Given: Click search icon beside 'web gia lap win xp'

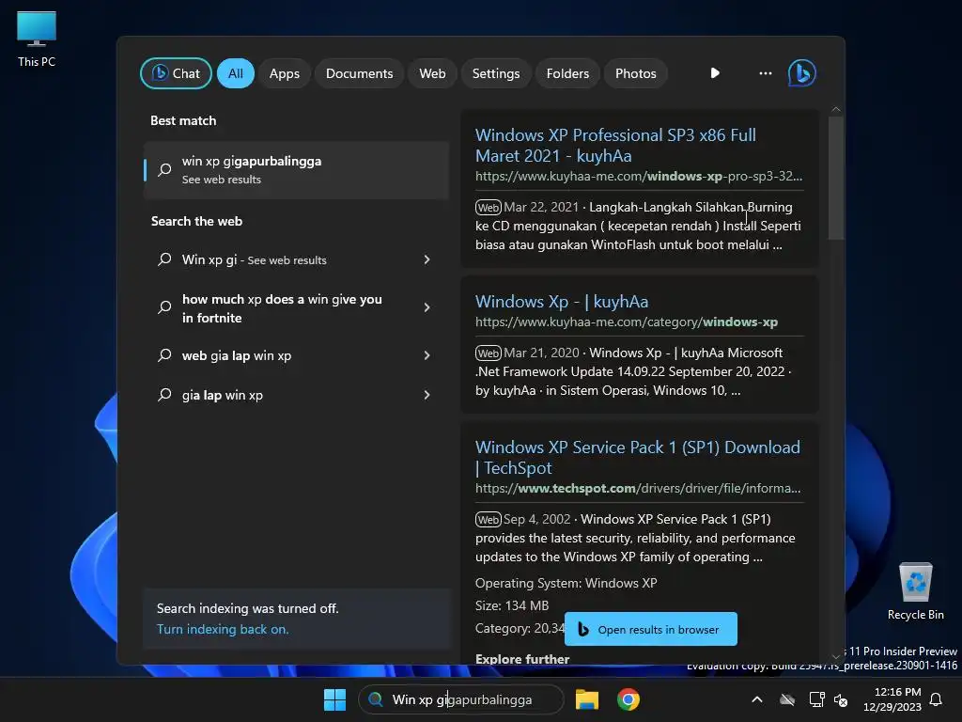Looking at the screenshot, I should (164, 355).
